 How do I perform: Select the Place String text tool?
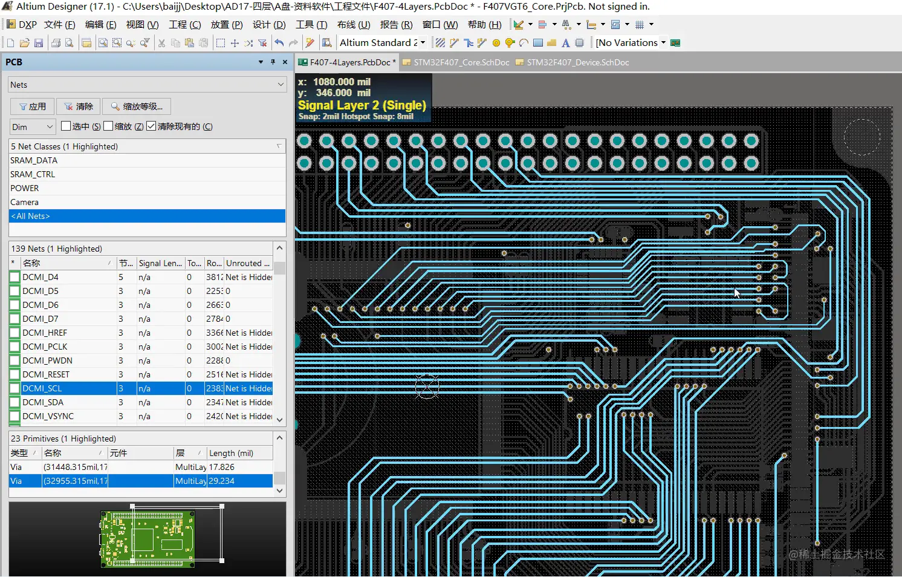565,43
